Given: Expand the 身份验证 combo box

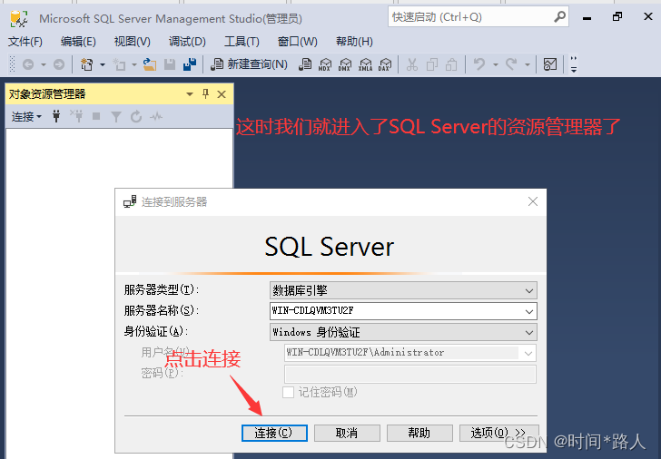Looking at the screenshot, I should pyautogui.click(x=403, y=332).
